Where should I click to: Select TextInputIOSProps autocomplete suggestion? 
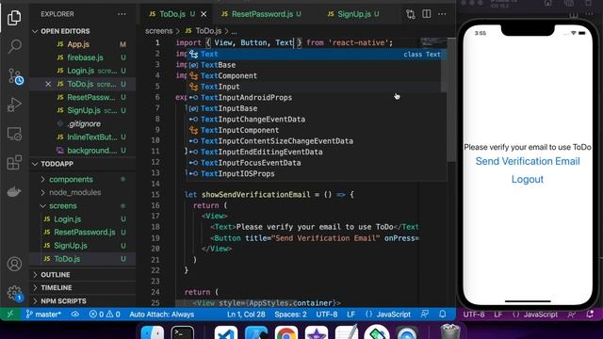pyautogui.click(x=315, y=173)
